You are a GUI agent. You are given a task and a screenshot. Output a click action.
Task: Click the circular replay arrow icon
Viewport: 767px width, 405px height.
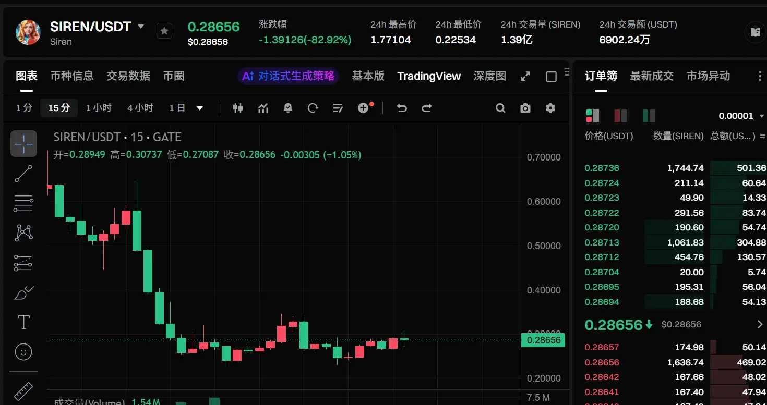coord(313,108)
